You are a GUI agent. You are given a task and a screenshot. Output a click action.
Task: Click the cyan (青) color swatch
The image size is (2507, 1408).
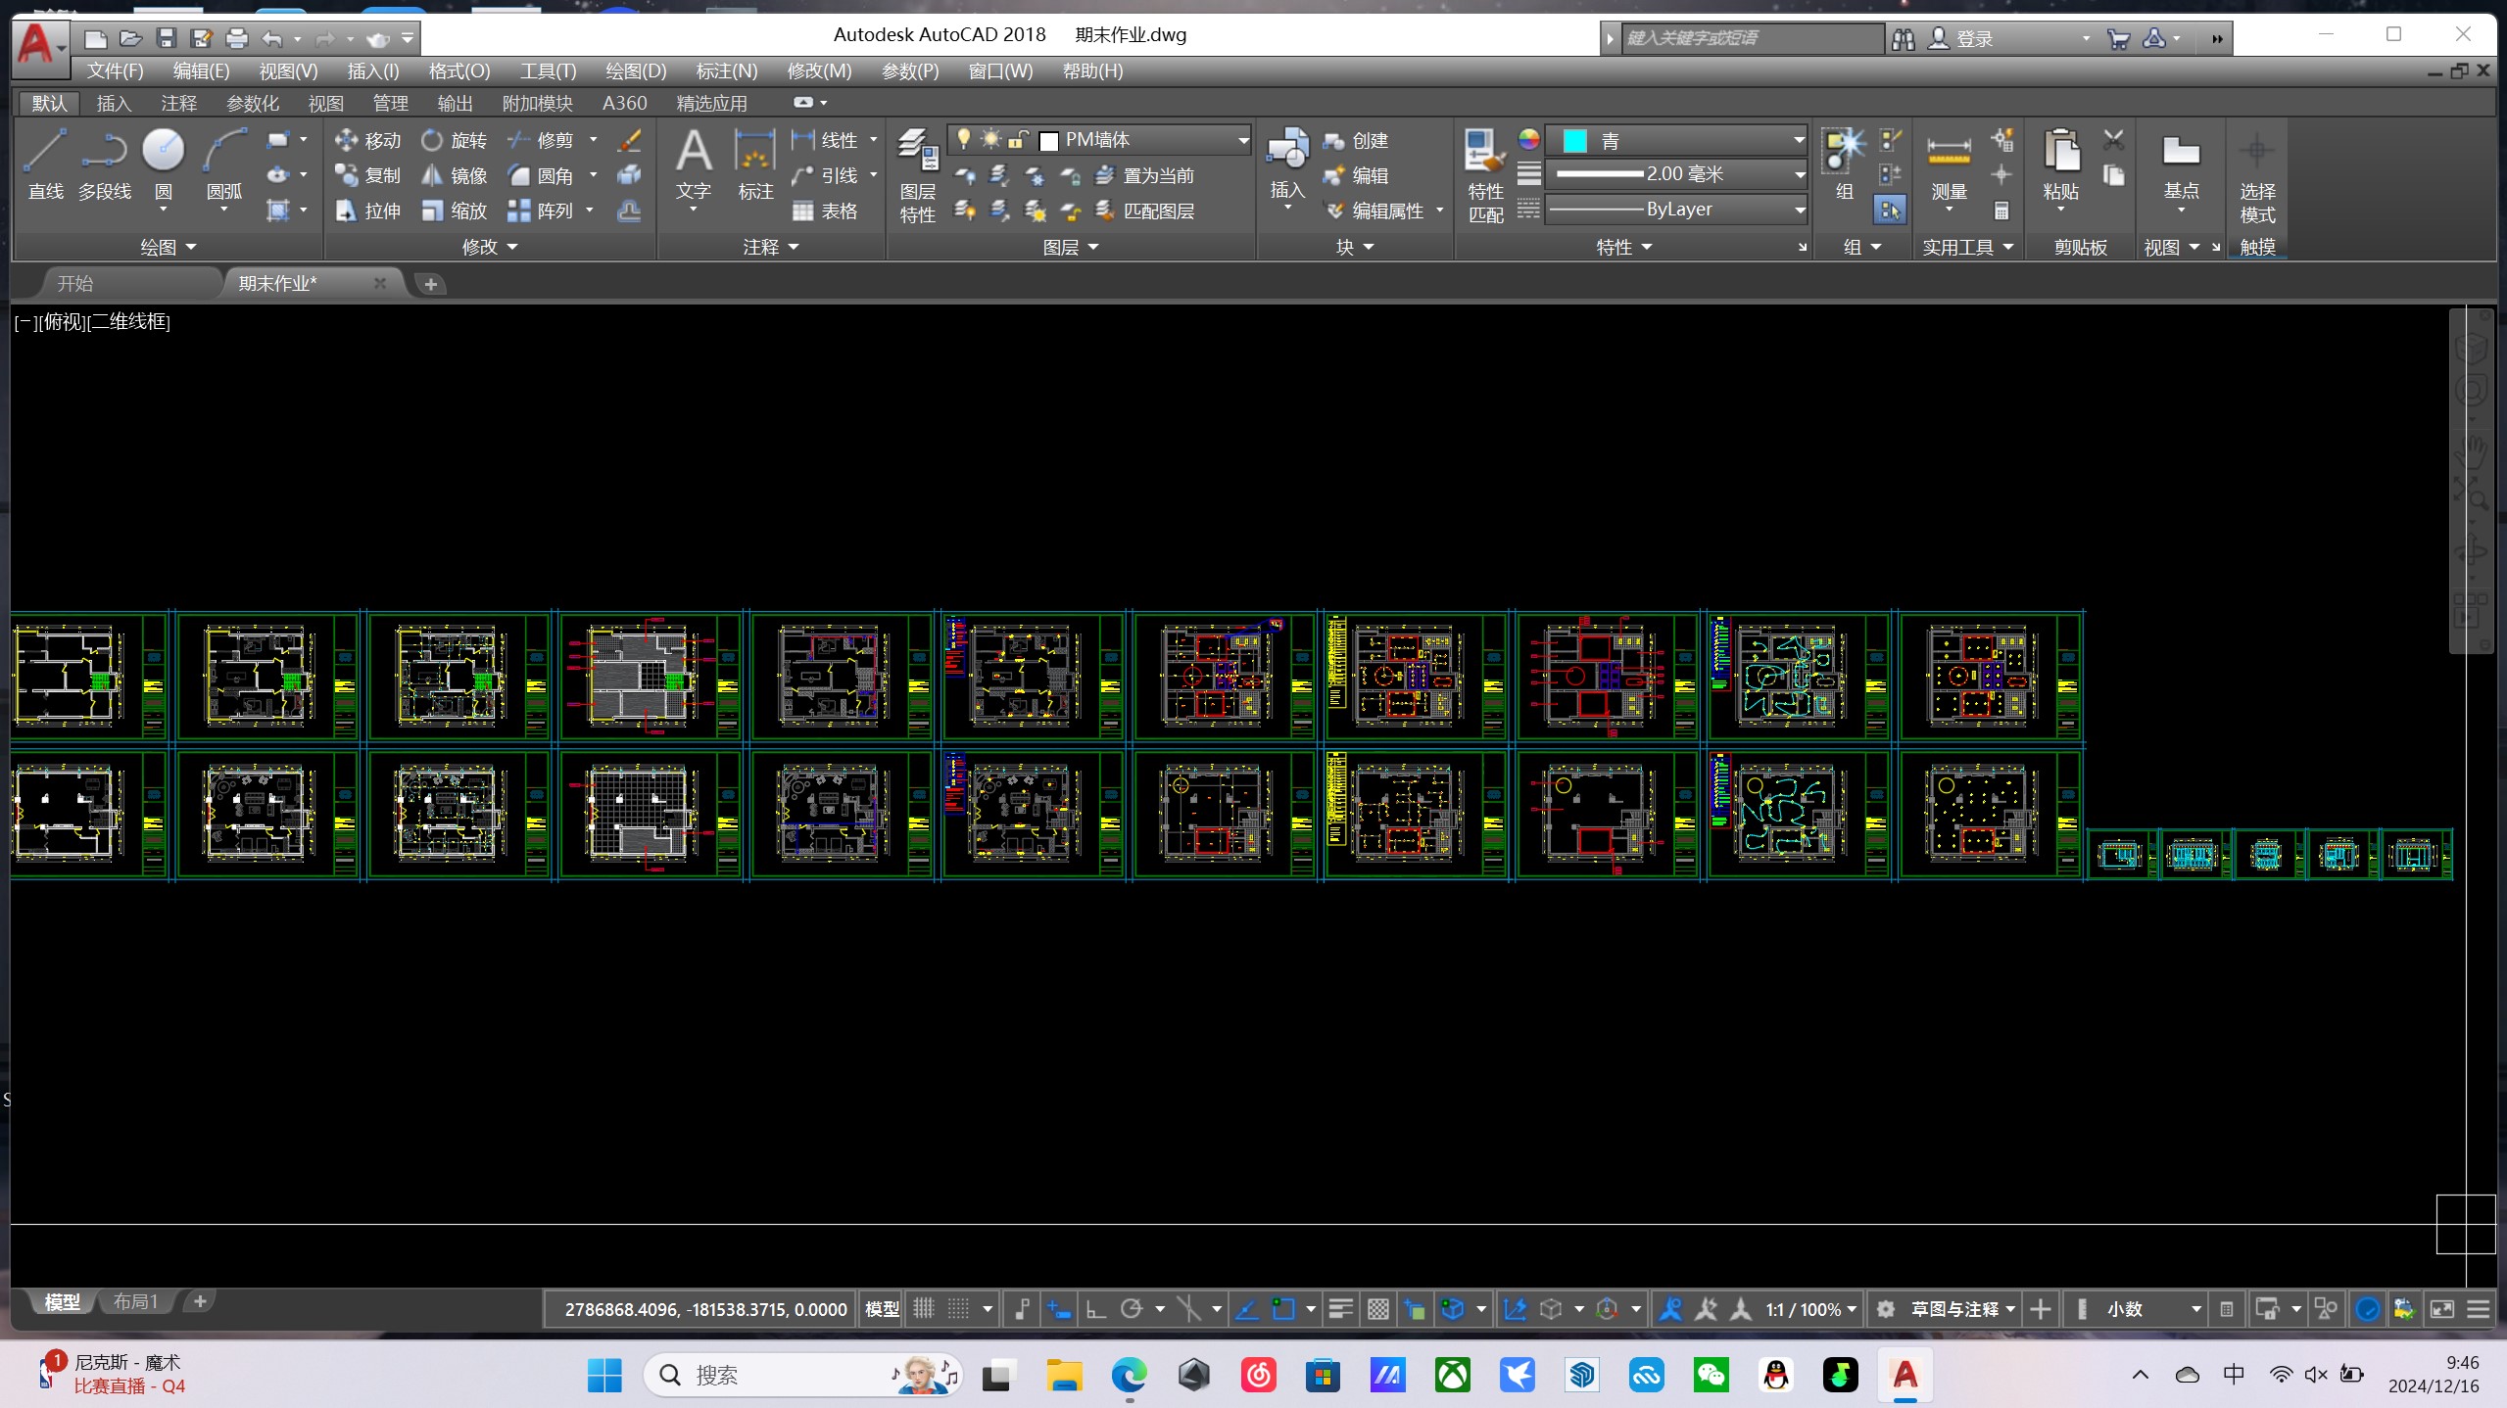click(1574, 141)
